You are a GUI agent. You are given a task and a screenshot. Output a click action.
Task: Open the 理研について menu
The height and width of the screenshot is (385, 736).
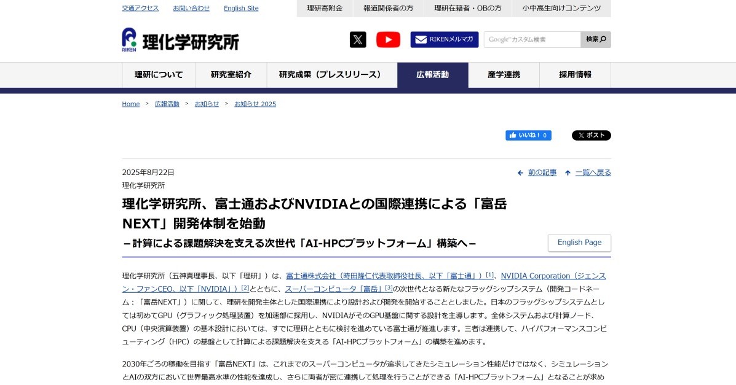pos(159,75)
